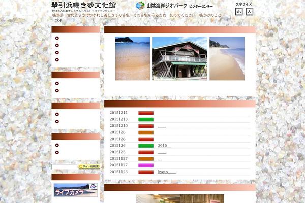This screenshot has width=305, height=203.
Task: Open the underlined link in the 20151210 row
Action: click(x=162, y=127)
